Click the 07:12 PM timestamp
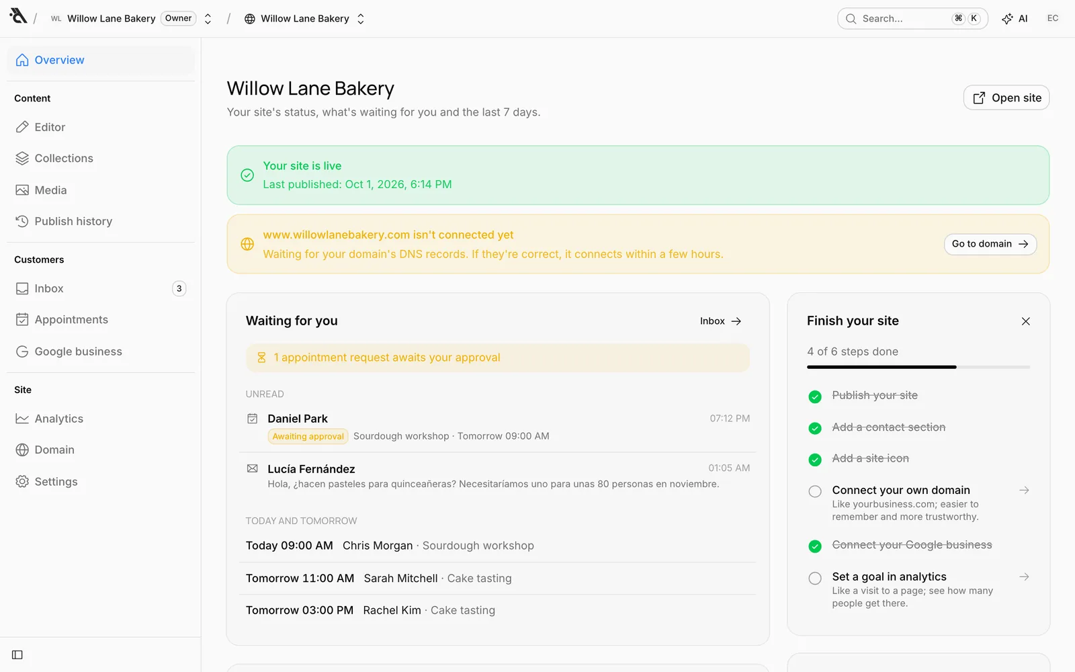This screenshot has height=672, width=1075. pos(730,418)
